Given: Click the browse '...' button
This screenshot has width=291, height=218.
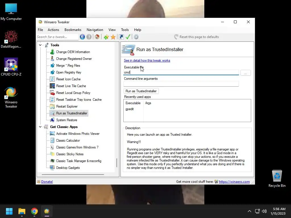Looking at the screenshot, I should (x=246, y=73).
